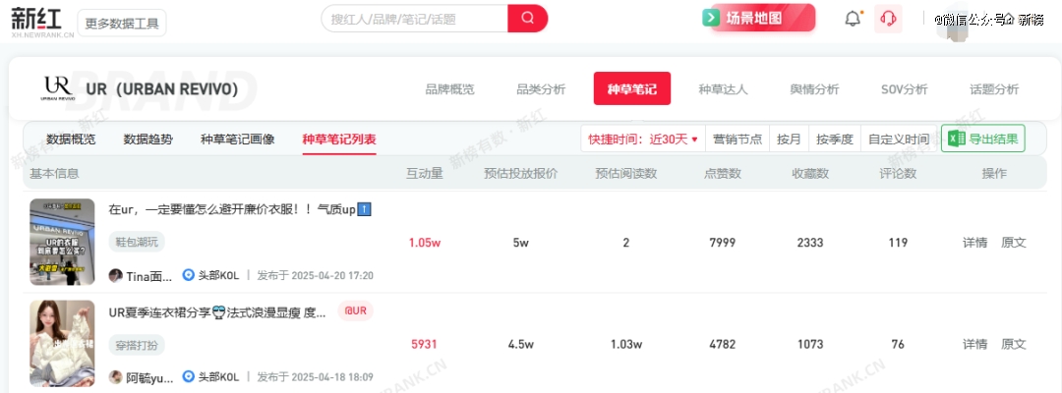Viewport: 1062px width, 393px height.
Task: Click the 1.03w estimated reads value
Action: click(626, 344)
